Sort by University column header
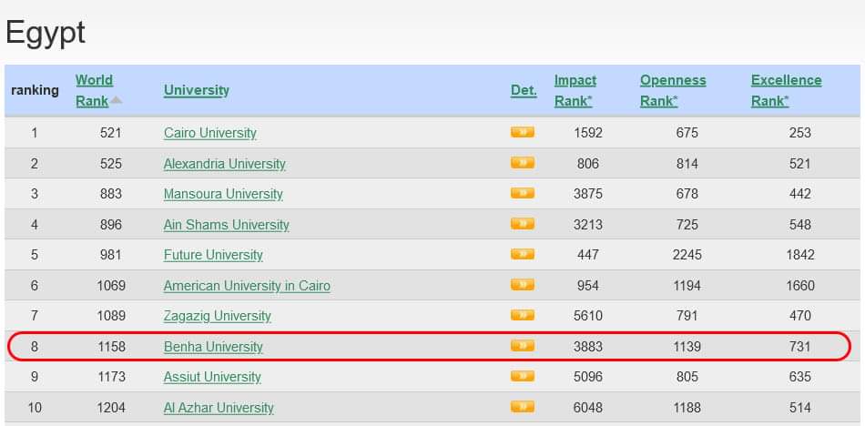Screen dimensions: 865x426 (x=196, y=90)
